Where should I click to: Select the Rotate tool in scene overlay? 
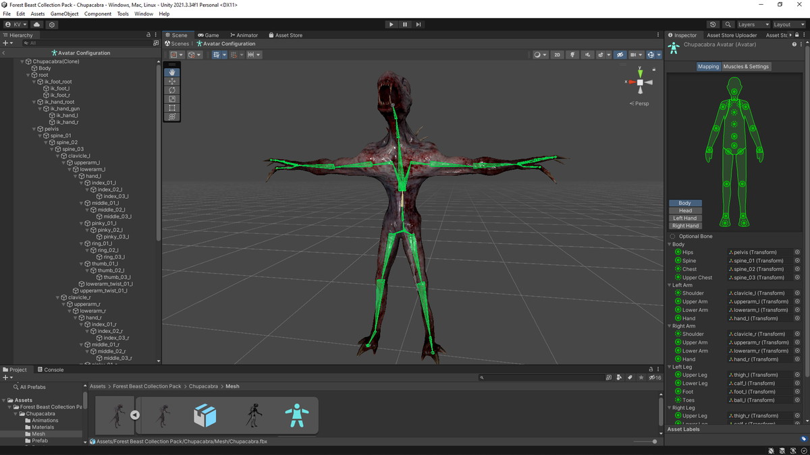pyautogui.click(x=172, y=90)
